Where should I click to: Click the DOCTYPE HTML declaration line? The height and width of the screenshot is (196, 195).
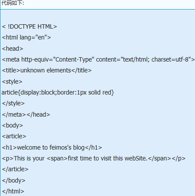(29, 26)
